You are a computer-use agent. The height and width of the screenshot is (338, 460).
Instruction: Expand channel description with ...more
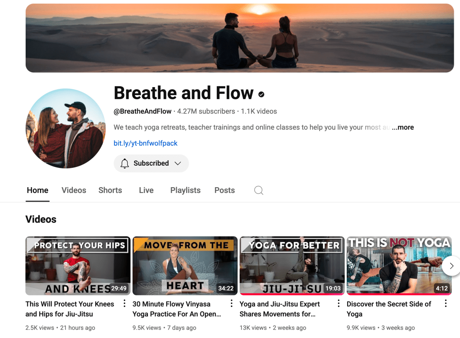pyautogui.click(x=402, y=127)
